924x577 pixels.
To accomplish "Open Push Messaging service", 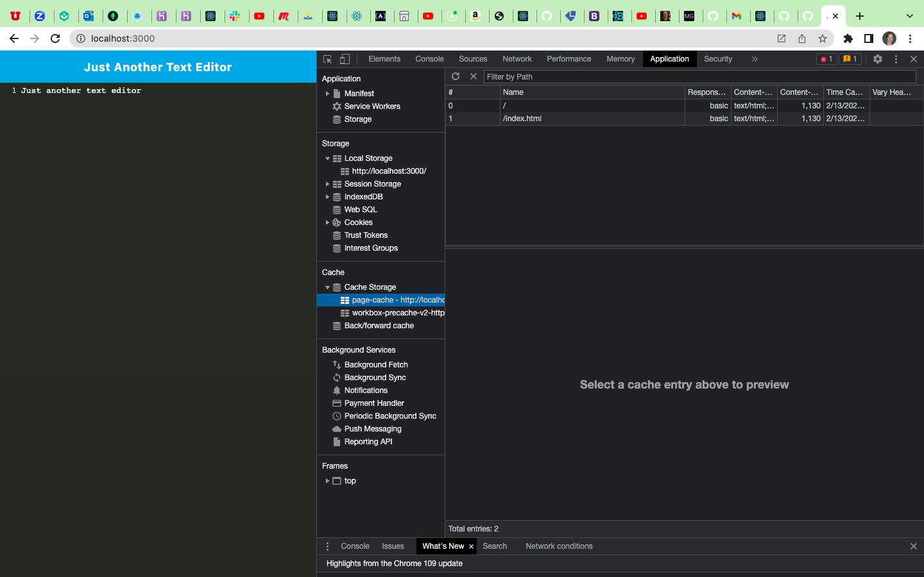I will (373, 429).
